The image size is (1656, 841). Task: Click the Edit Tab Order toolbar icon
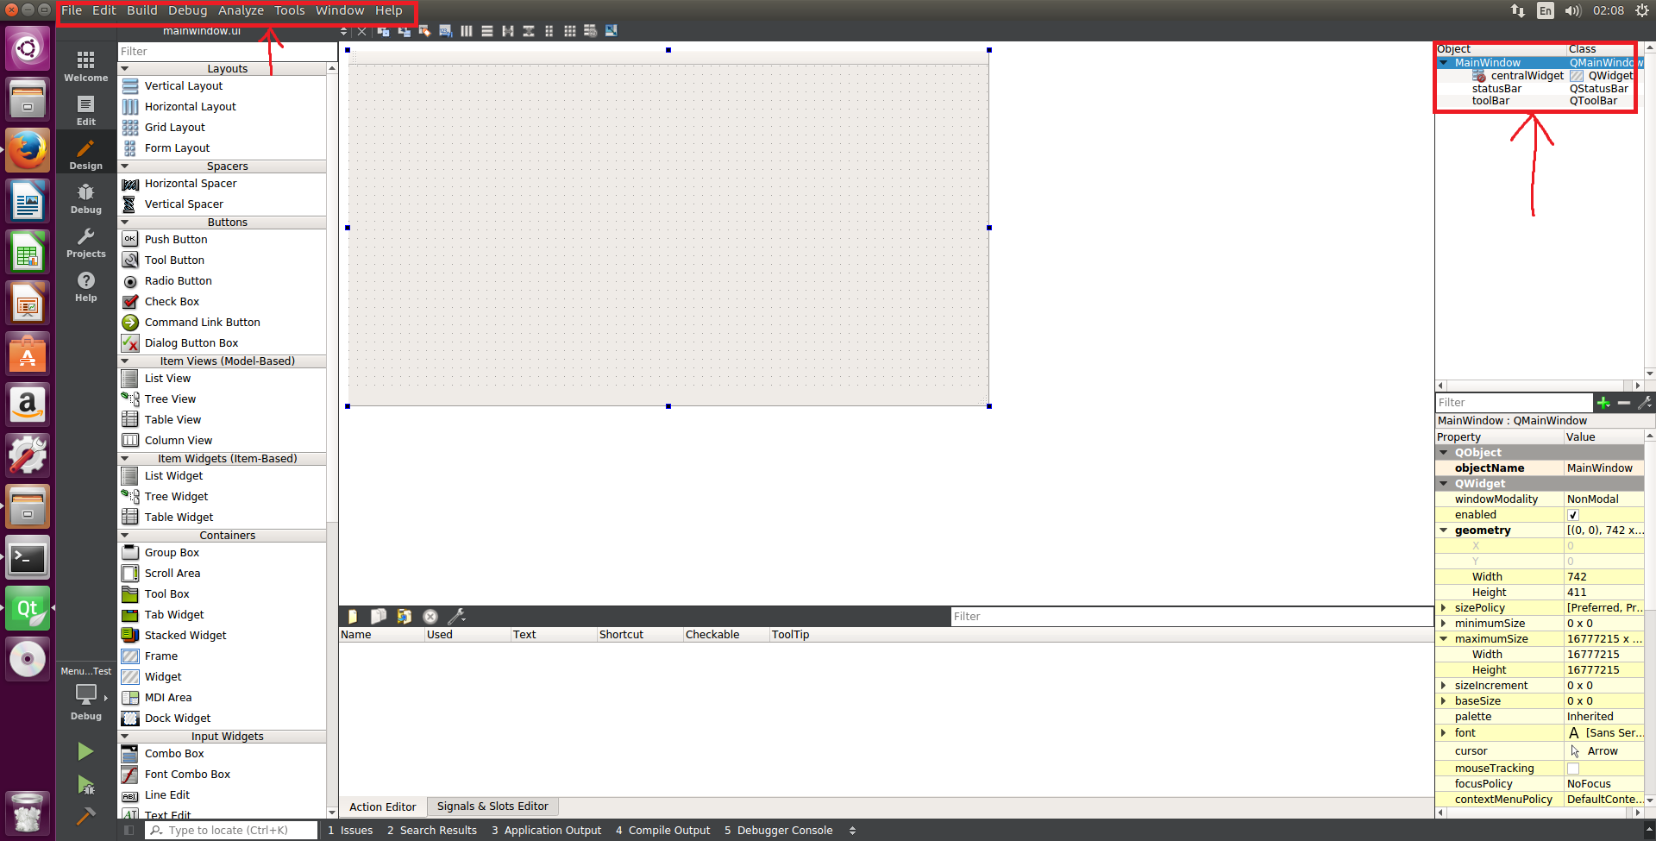[x=445, y=31]
